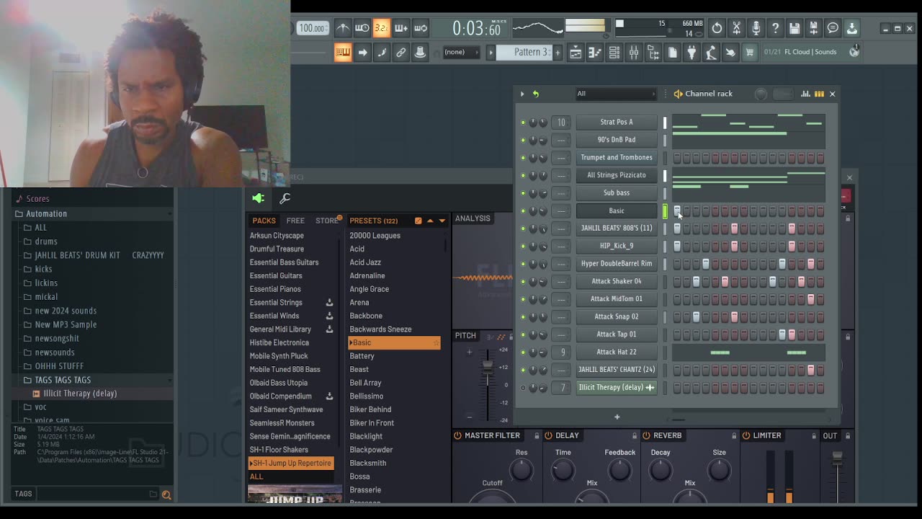Screen dimensions: 922x519
Task: Click the All Strings Pizzicato channel button
Action: pos(617,175)
